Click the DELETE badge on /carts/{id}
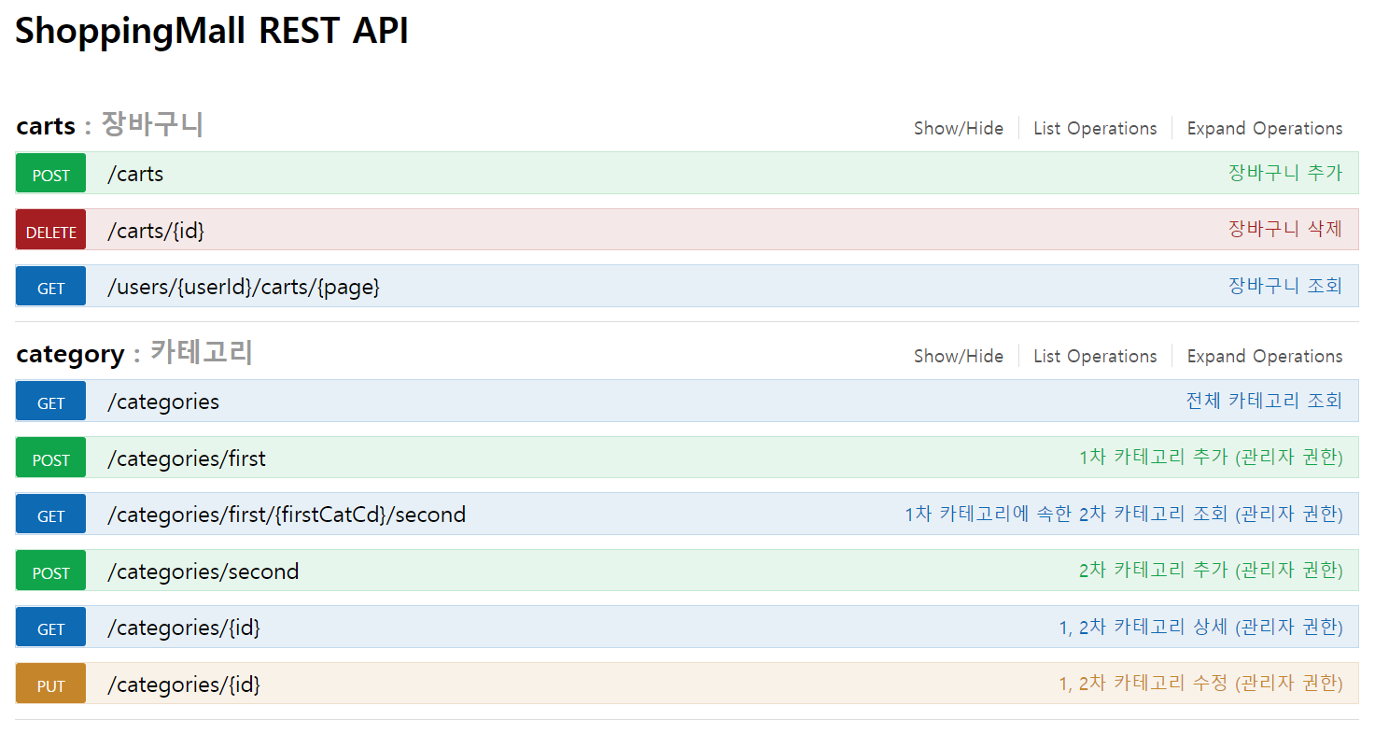 click(49, 229)
